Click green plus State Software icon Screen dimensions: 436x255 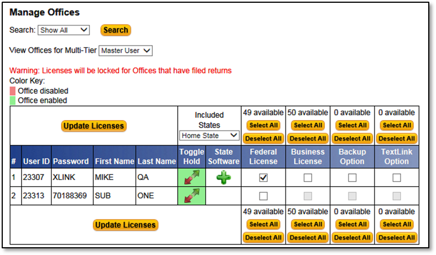[x=224, y=178]
